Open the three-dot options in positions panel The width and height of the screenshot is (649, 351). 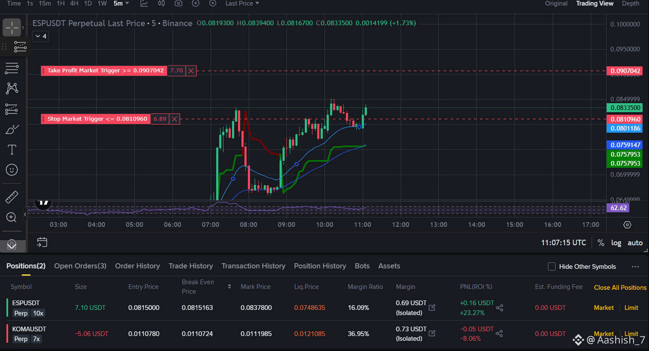635,267
